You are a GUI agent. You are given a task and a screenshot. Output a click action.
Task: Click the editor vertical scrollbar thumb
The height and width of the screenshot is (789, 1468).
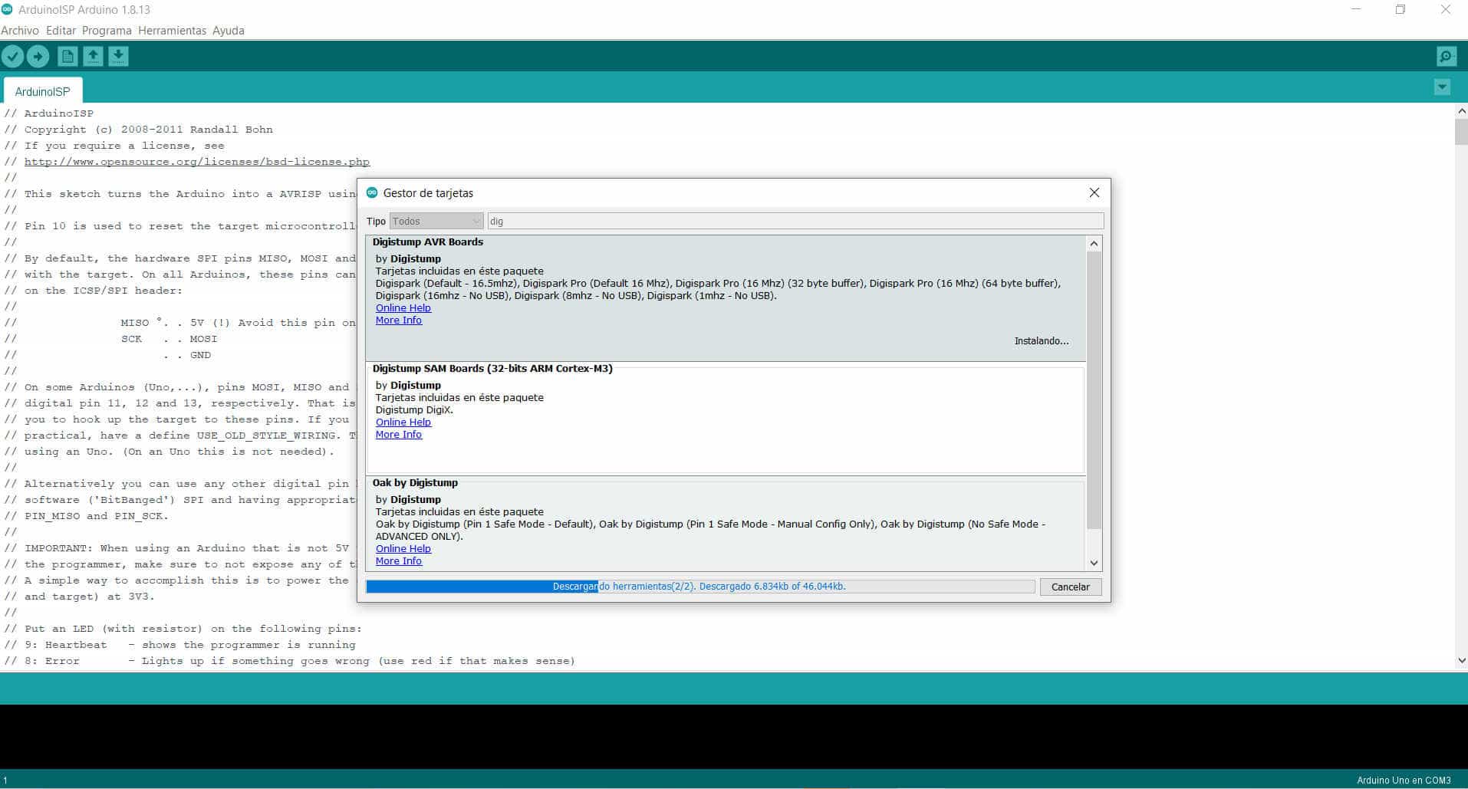pyautogui.click(x=1461, y=132)
